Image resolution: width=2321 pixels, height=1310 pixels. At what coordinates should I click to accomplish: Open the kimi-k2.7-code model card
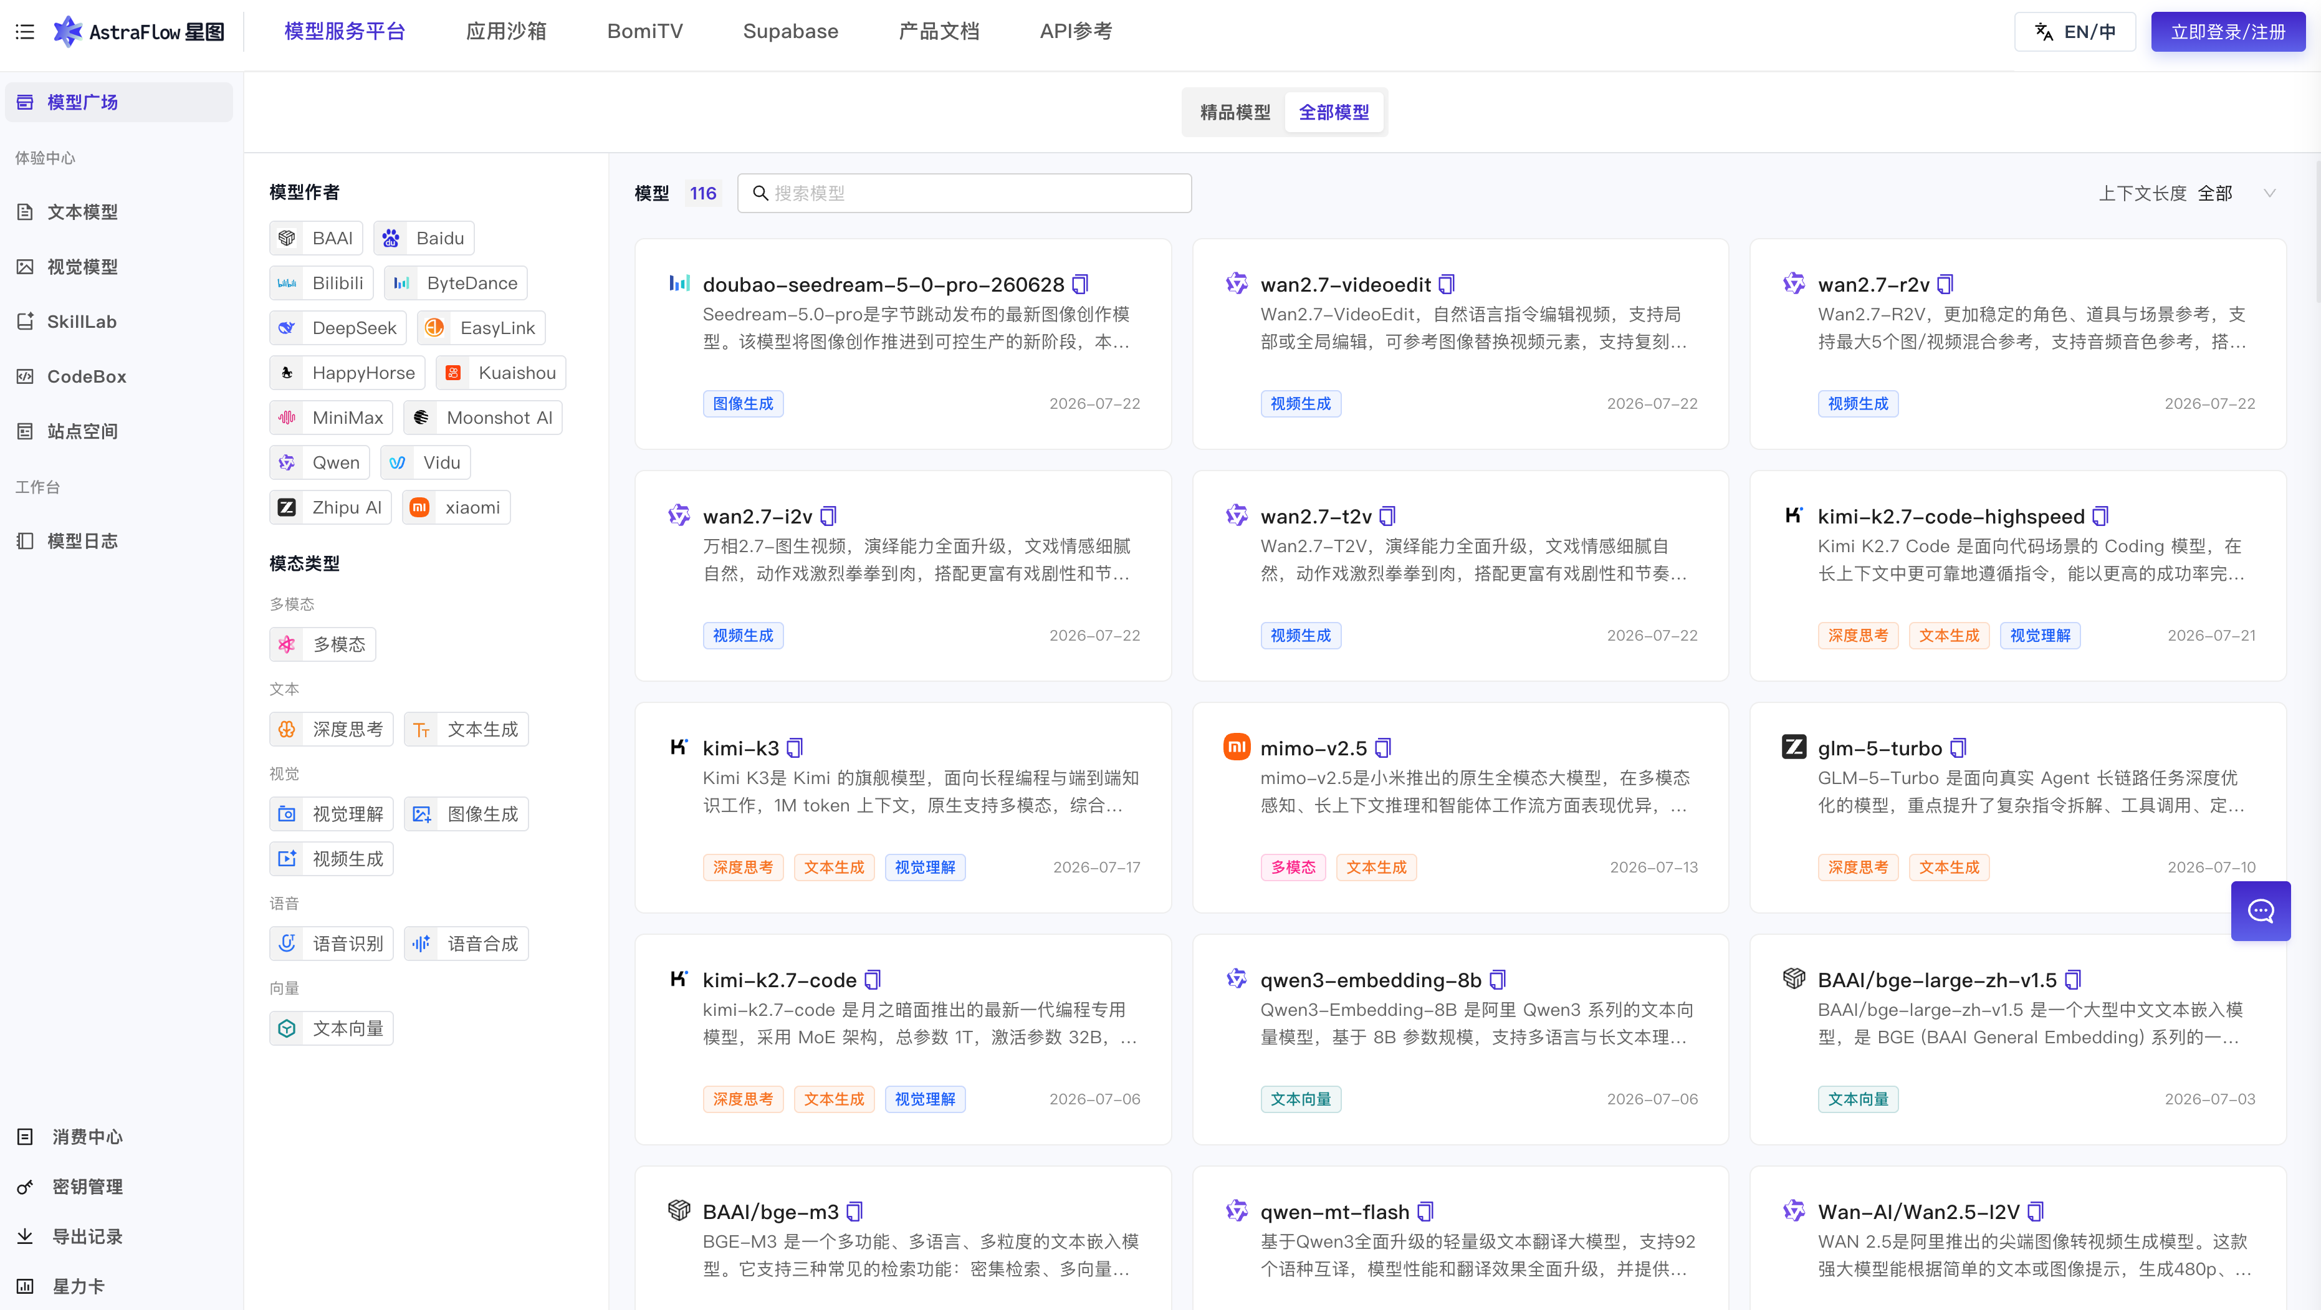903,1040
